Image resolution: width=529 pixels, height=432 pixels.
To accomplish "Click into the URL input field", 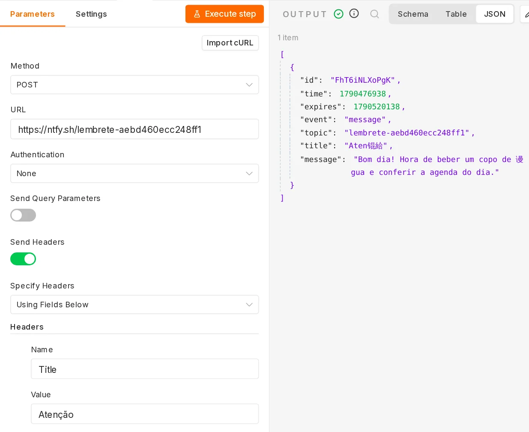I will pyautogui.click(x=134, y=129).
